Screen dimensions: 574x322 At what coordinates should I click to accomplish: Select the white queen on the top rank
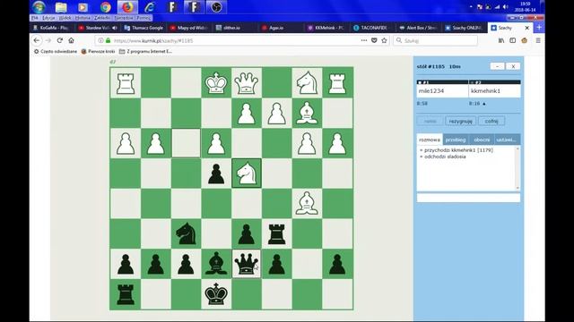pos(247,83)
